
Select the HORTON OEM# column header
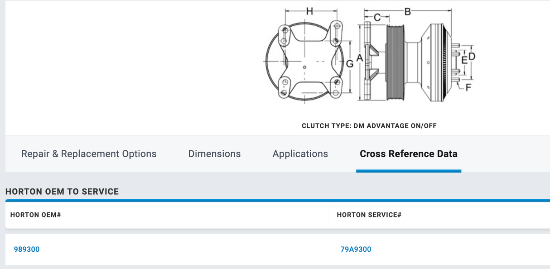click(x=35, y=215)
